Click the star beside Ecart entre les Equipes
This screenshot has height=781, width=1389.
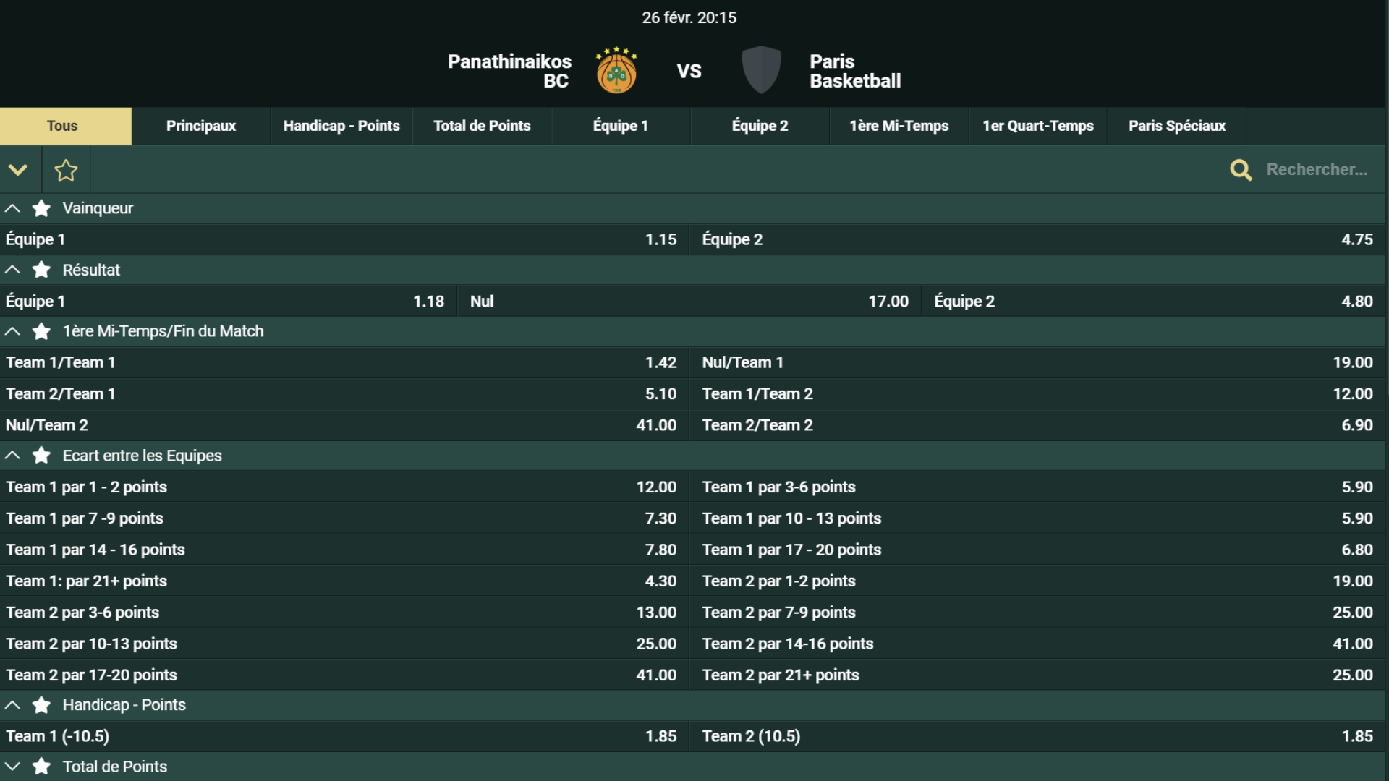click(x=41, y=456)
